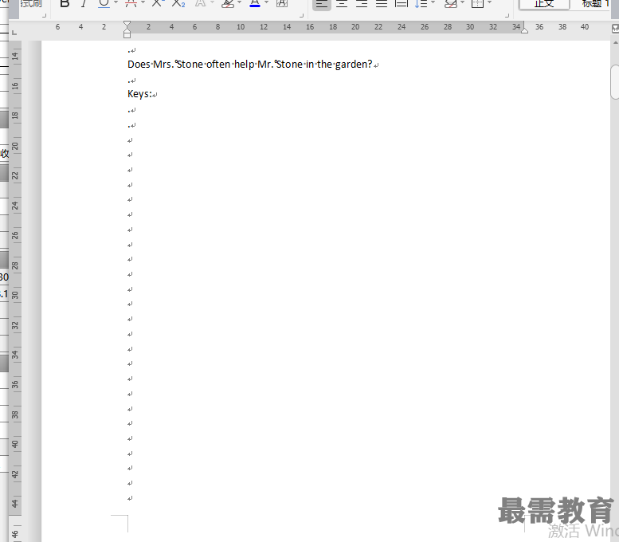The image size is (619, 542).
Task: Click the horizontal ruler at mark 16
Action: 310,27
